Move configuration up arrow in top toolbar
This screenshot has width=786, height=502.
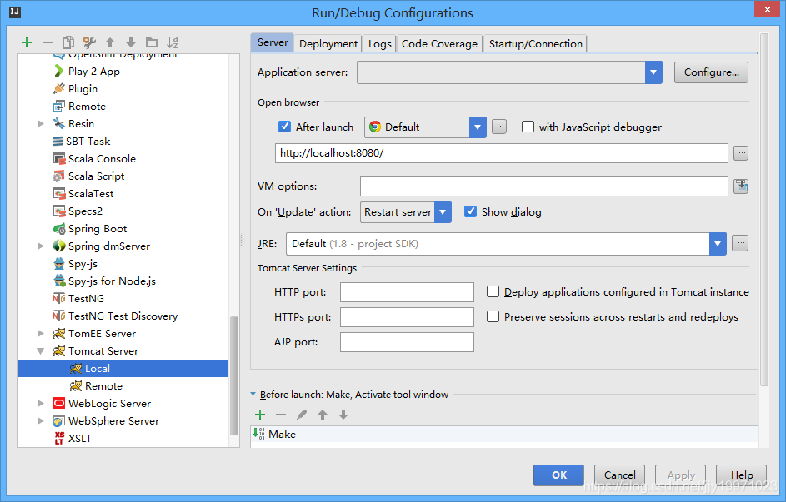click(x=110, y=42)
